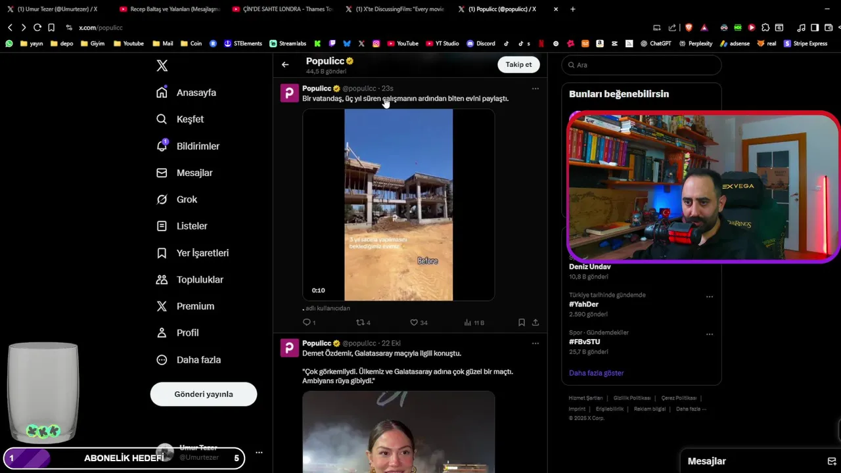Click the X logo in the sidebar
Viewport: 841px width, 473px height.
pyautogui.click(x=162, y=66)
